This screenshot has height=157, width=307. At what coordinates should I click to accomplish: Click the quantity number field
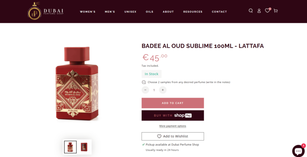click(154, 90)
